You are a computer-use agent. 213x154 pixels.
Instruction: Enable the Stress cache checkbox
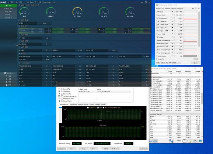coord(62,94)
